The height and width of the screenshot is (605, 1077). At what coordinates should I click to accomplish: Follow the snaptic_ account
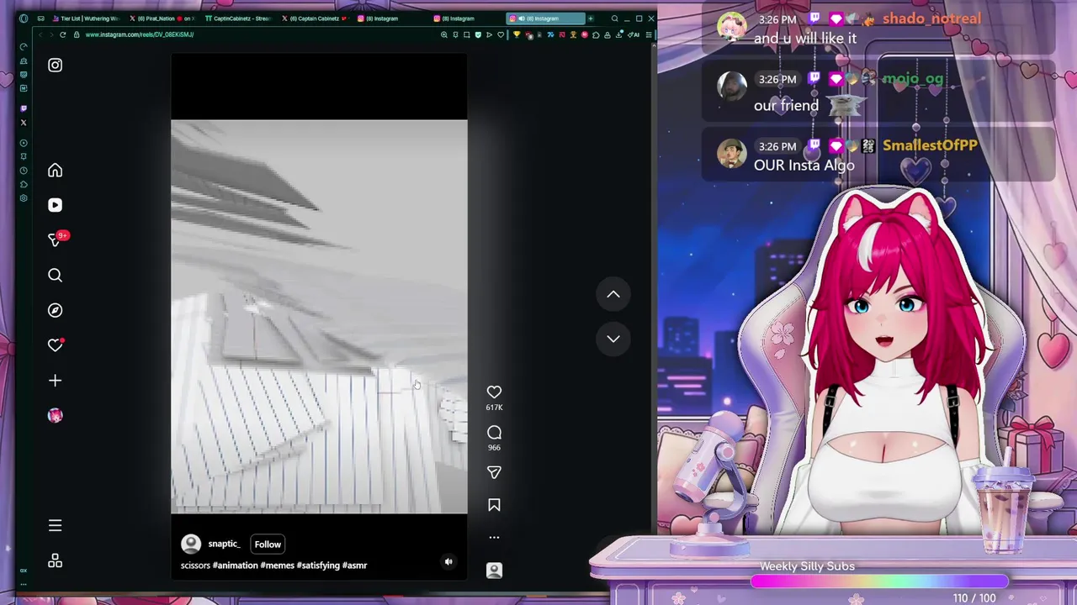(268, 544)
